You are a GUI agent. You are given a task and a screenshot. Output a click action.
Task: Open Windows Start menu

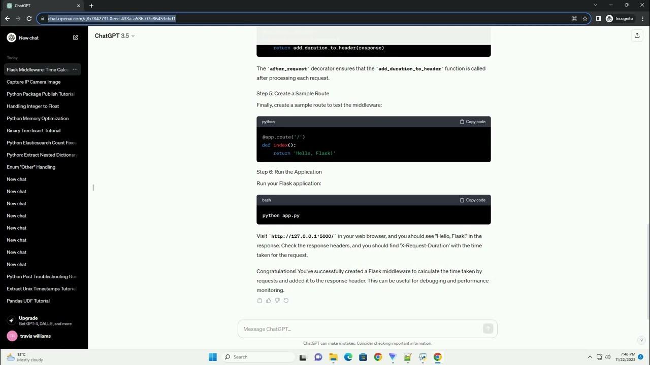[213, 357]
